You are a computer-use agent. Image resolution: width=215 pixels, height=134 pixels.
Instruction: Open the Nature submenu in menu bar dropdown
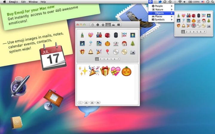[x=161, y=10]
